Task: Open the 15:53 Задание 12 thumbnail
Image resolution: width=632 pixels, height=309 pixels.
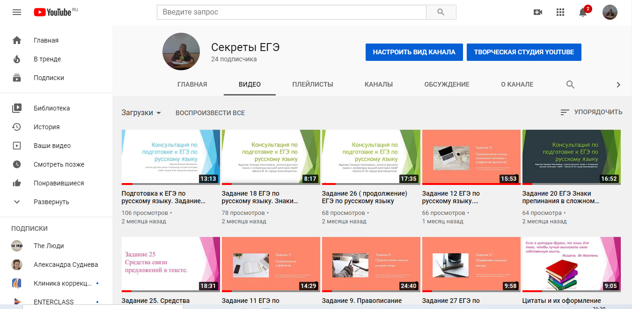Action: coord(471,157)
